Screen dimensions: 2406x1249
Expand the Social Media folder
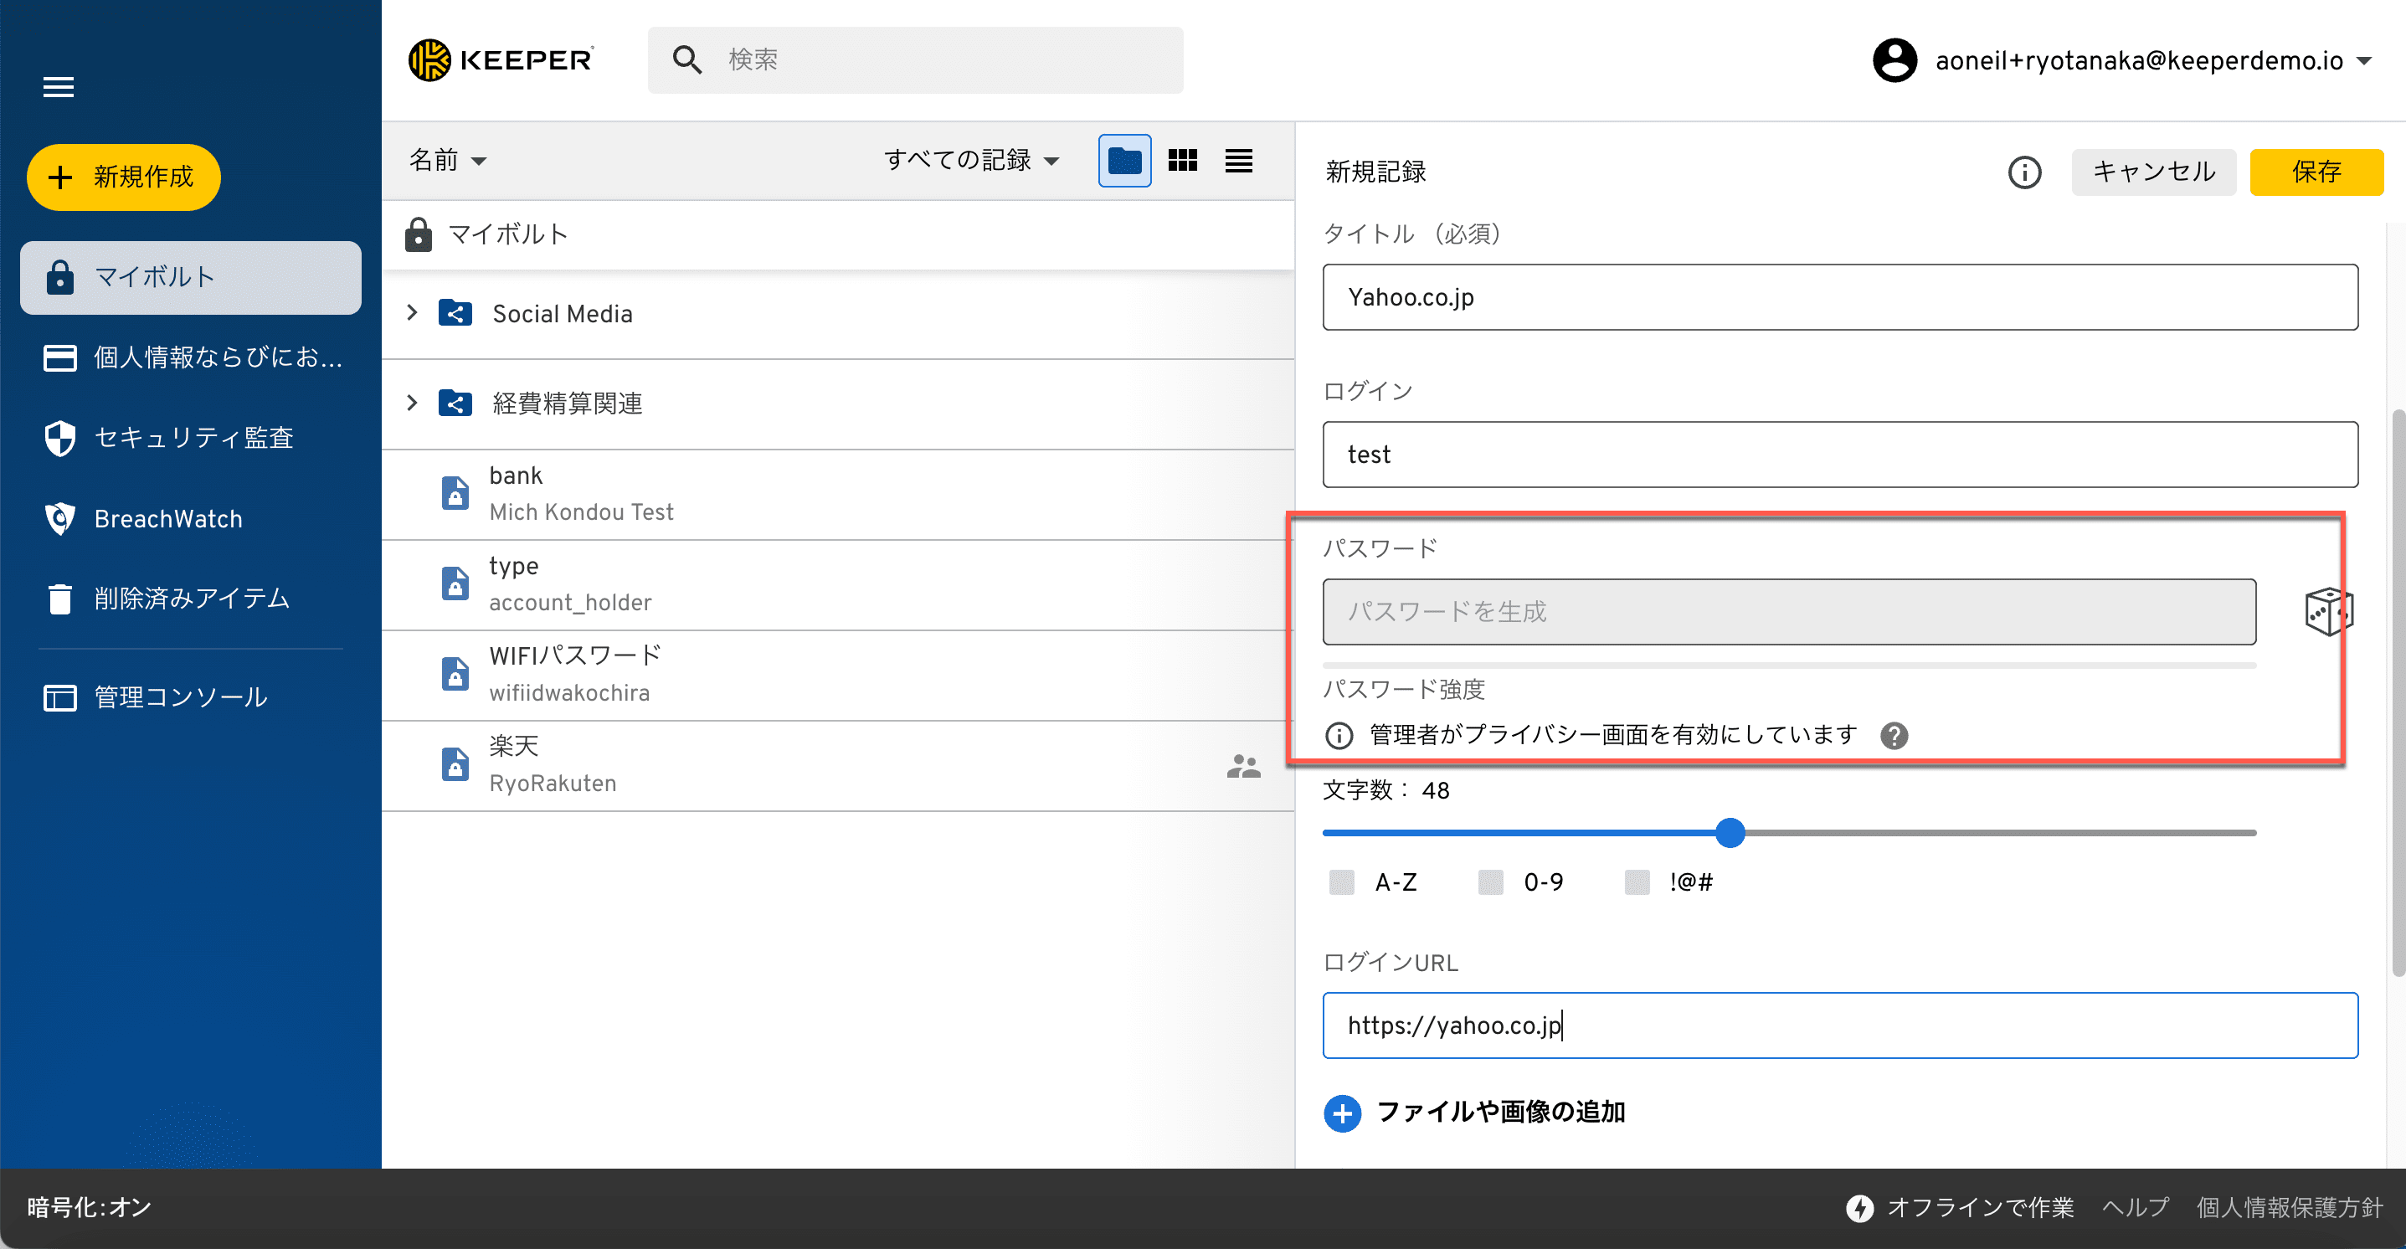[412, 313]
